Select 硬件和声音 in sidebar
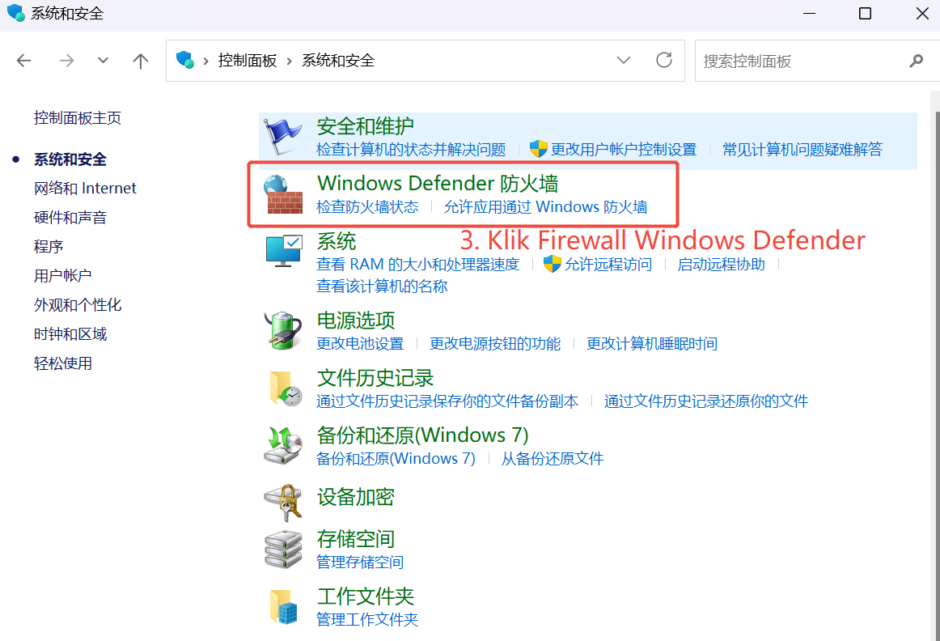 pyautogui.click(x=70, y=217)
